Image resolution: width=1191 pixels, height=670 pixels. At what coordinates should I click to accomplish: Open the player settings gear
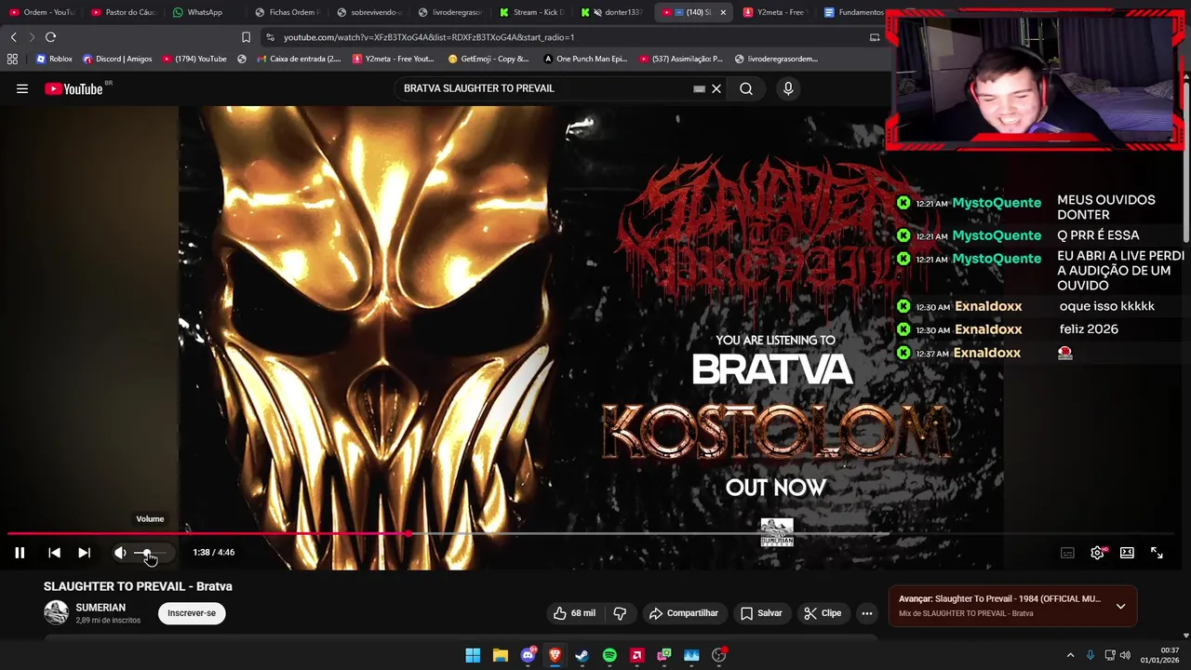pyautogui.click(x=1097, y=553)
